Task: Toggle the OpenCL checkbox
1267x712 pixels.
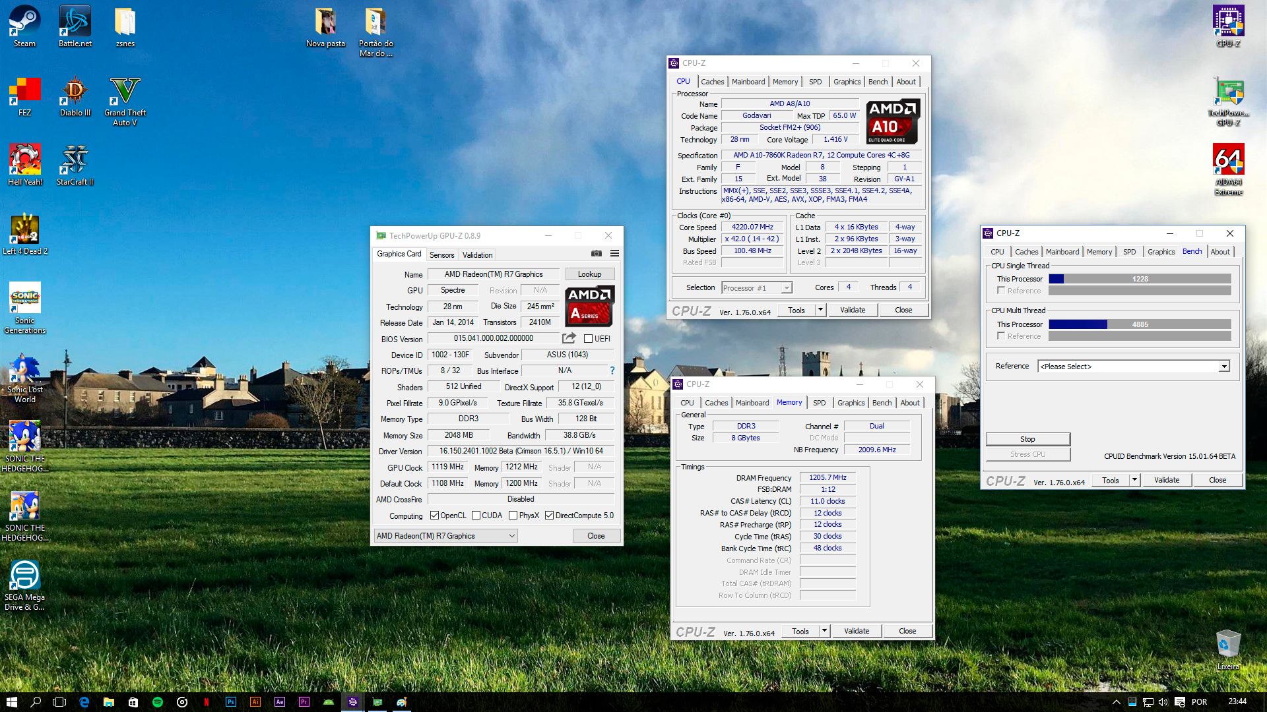Action: click(434, 516)
